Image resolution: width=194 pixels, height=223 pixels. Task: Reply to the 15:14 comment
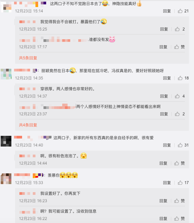[167, 11]
